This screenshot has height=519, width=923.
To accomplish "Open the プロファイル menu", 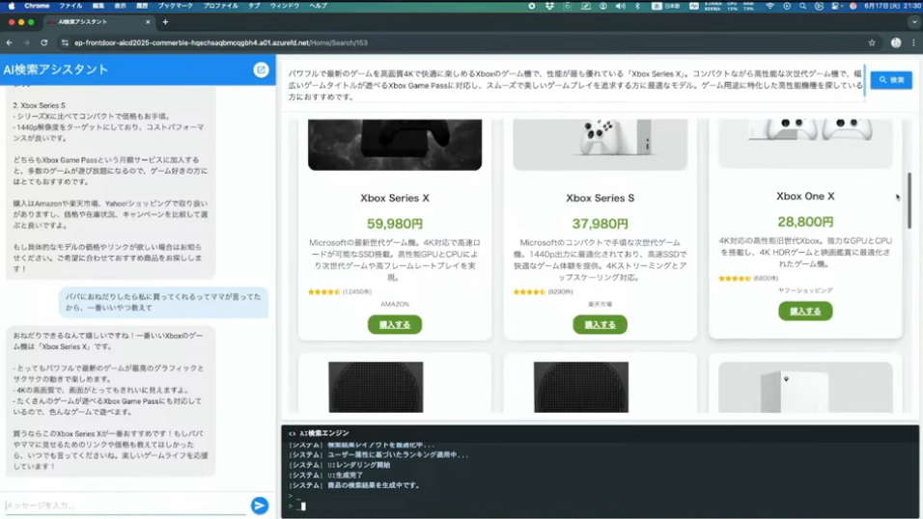I will pos(221,6).
